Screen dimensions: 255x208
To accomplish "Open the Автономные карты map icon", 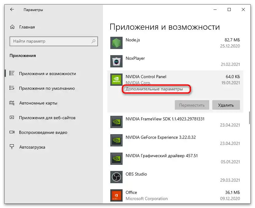I will pyautogui.click(x=12, y=103).
